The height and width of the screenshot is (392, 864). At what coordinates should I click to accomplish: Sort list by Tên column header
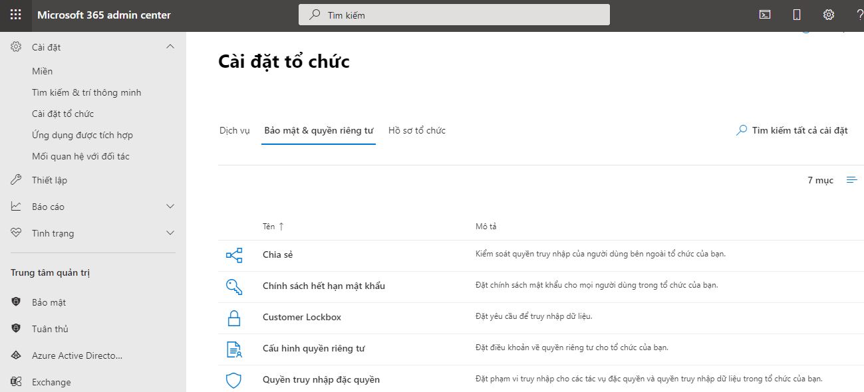pyautogui.click(x=269, y=227)
